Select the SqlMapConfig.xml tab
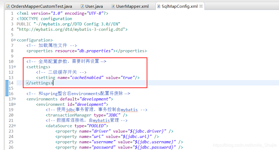 coord(180,6)
